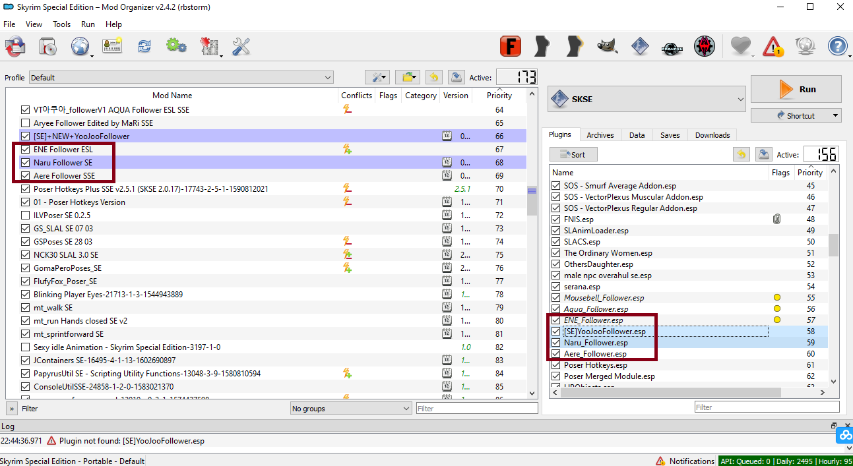Screen dimensions: 853x466
Task: Uncheck the FNIS.esp plugin
Action: 556,219
